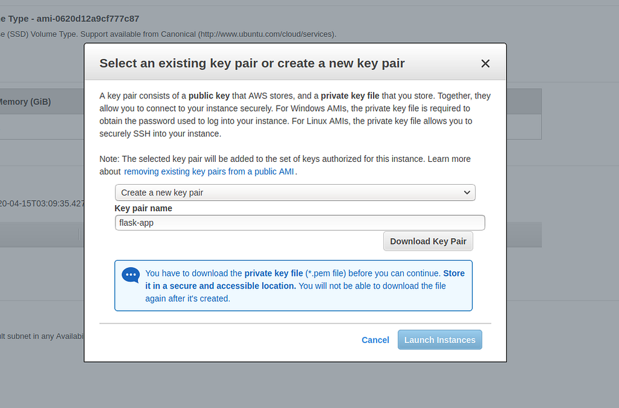Screen dimensions: 619x408
Task: Expand the dropdown chevron arrow
Action: point(467,193)
